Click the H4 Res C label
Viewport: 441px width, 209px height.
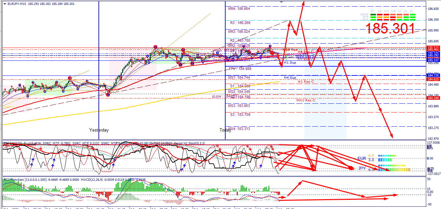(x=306, y=52)
